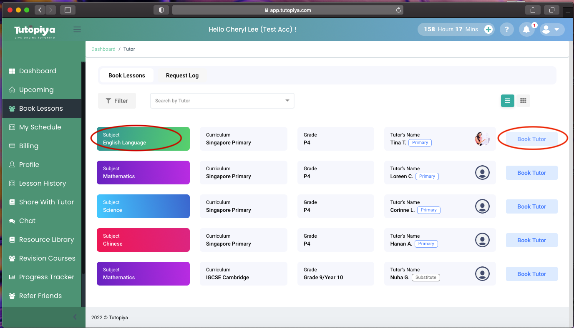Switch to the Request Log tab
The image size is (574, 328).
click(182, 75)
